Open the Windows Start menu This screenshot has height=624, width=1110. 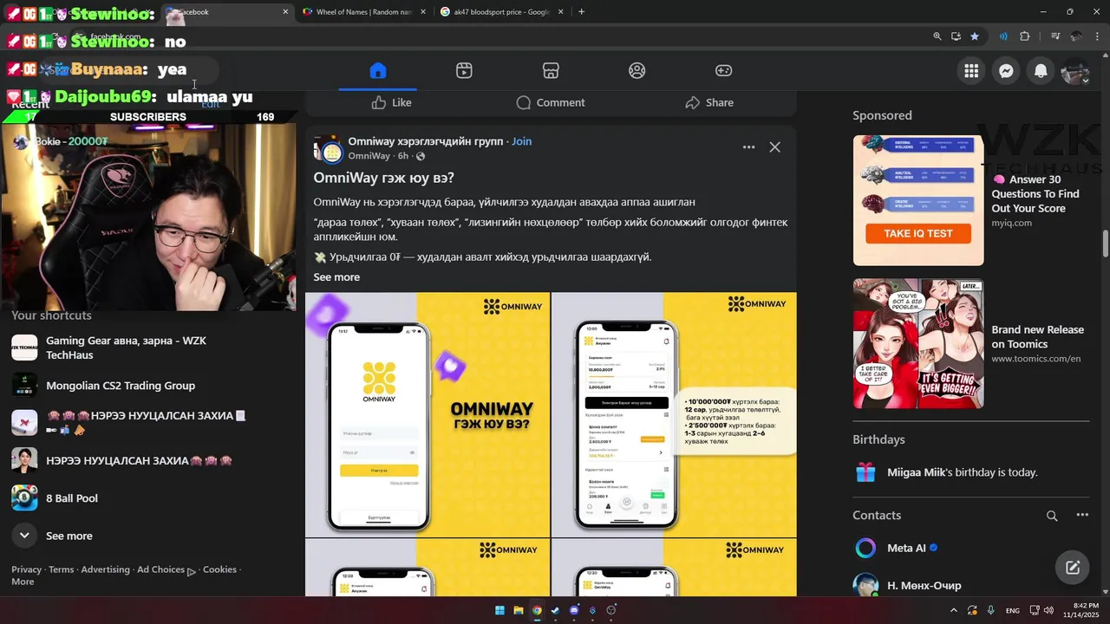tap(499, 610)
